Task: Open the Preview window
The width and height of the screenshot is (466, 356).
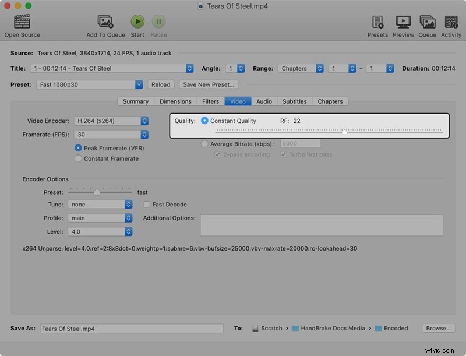Action: pyautogui.click(x=403, y=20)
